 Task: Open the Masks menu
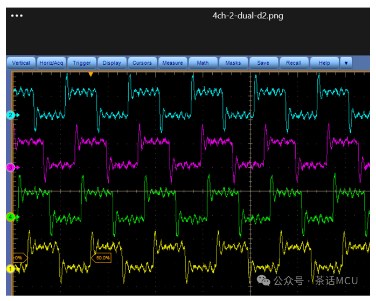pos(233,63)
